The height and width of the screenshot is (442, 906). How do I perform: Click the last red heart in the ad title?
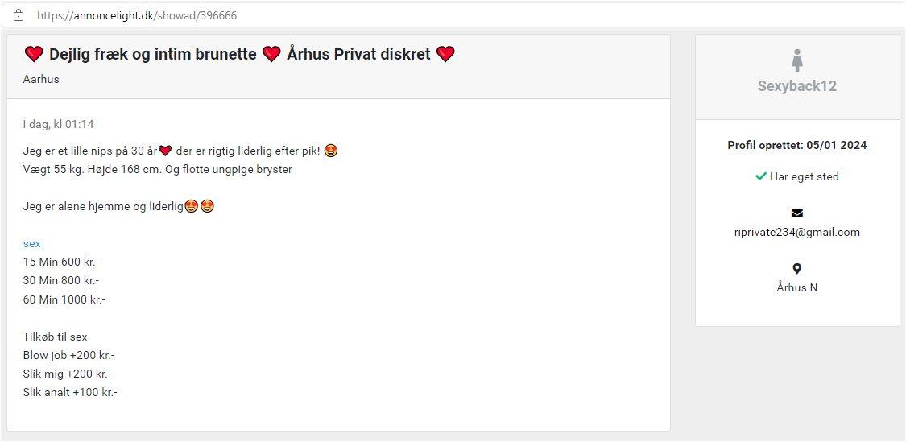(x=445, y=55)
